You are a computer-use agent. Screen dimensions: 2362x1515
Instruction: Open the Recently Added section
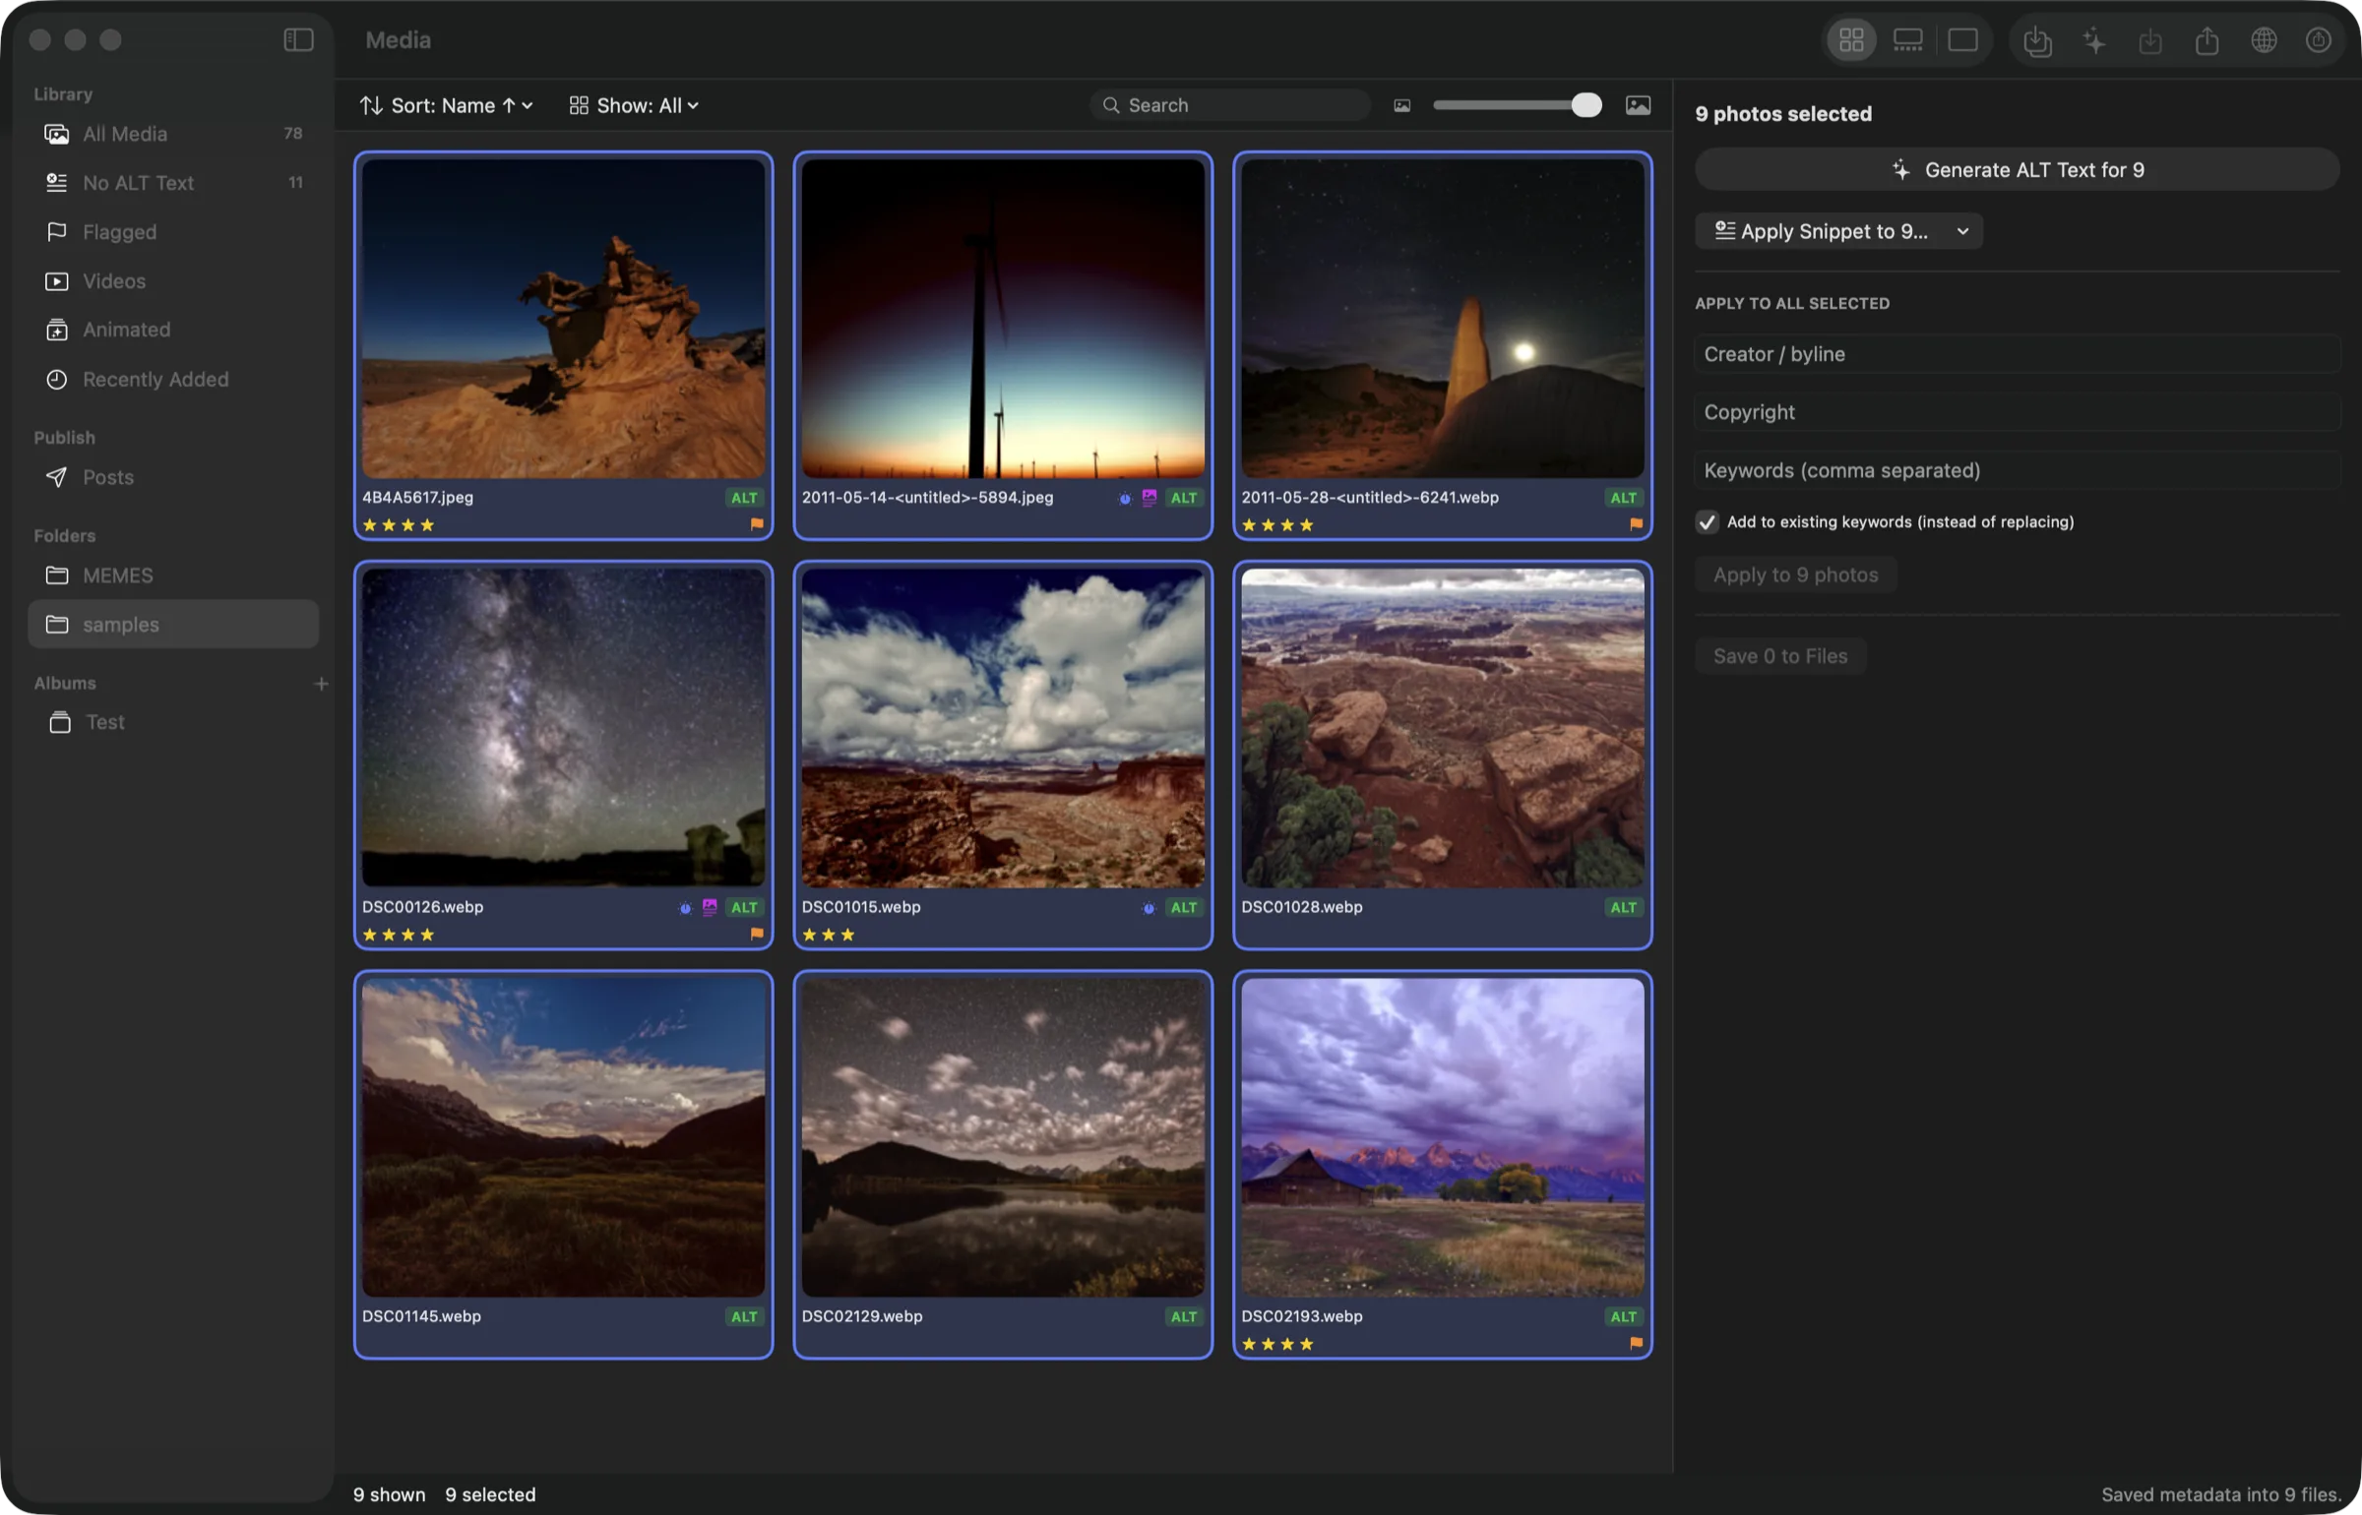coord(173,379)
